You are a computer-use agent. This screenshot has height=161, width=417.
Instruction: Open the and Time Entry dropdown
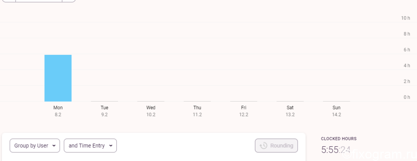90,146
